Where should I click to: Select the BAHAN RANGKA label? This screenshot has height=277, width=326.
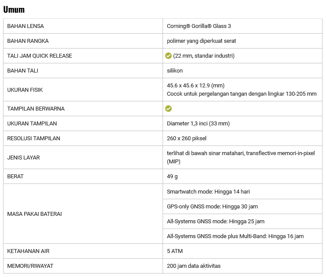point(28,41)
